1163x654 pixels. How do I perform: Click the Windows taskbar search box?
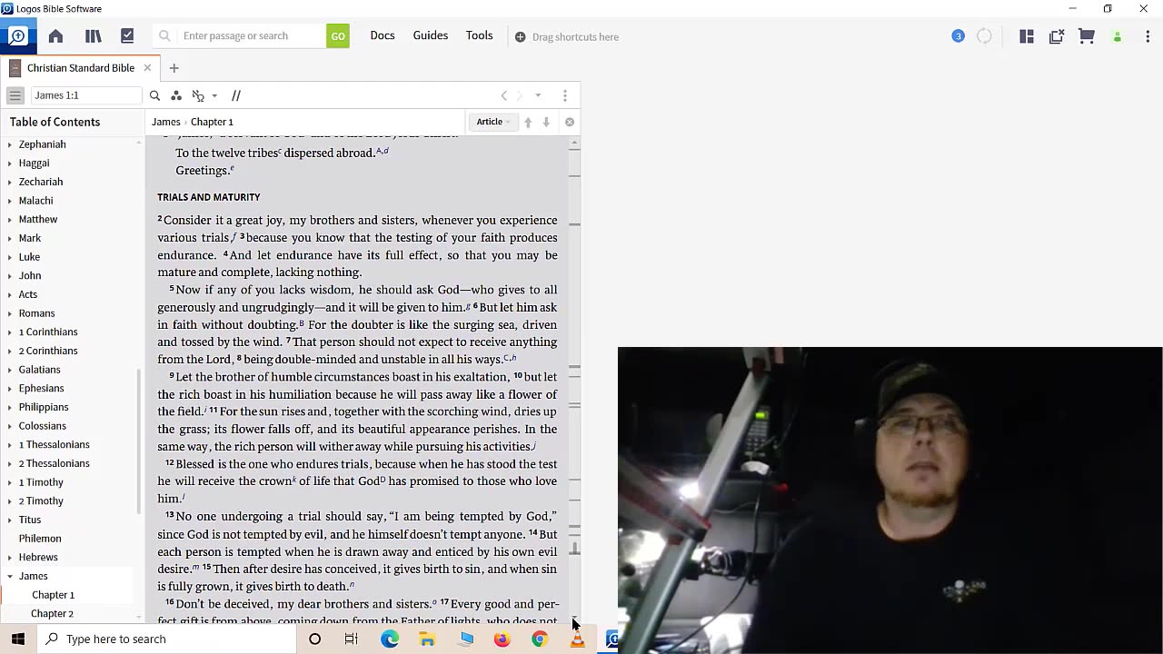point(167,639)
